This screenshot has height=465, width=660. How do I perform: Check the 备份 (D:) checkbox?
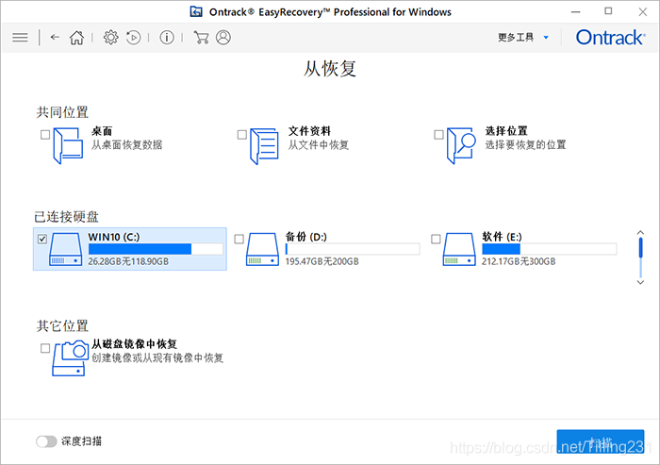239,240
